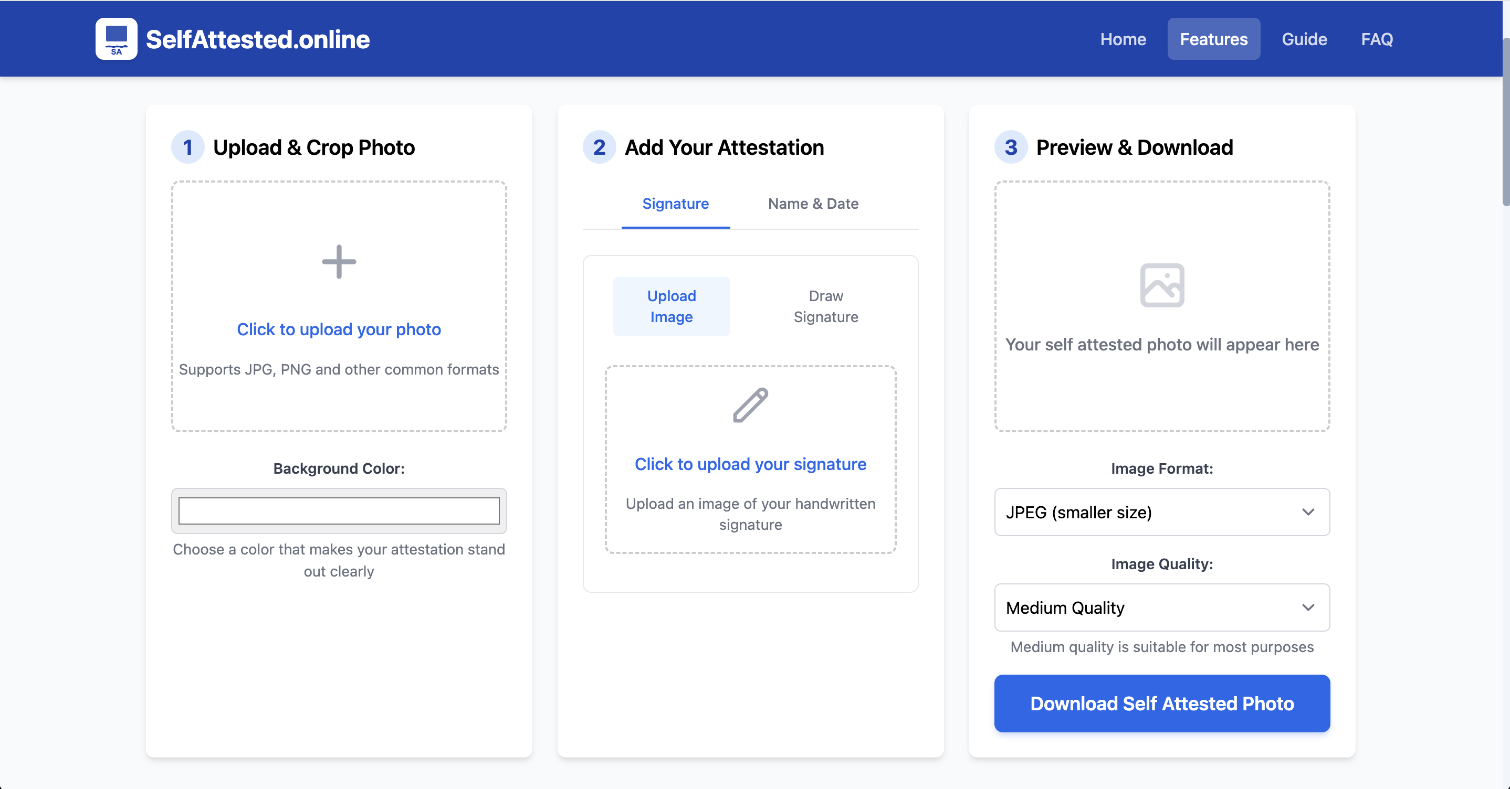Click 'Your self attested photo will appear here' text
The width and height of the screenshot is (1510, 789).
click(1162, 345)
